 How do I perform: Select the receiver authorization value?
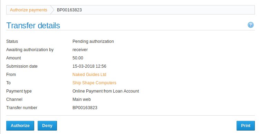(80, 50)
